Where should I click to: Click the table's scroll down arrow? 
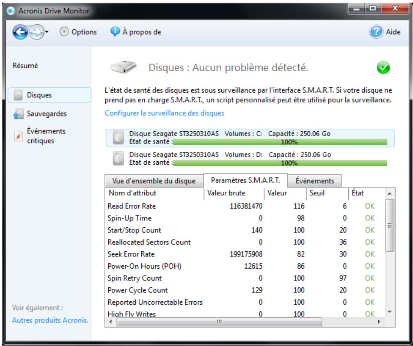click(x=390, y=312)
